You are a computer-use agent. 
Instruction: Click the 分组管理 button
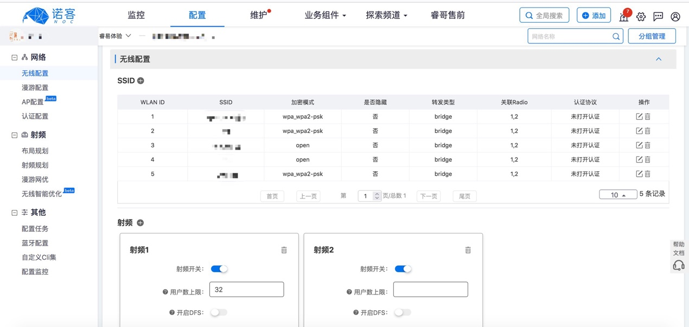[652, 36]
